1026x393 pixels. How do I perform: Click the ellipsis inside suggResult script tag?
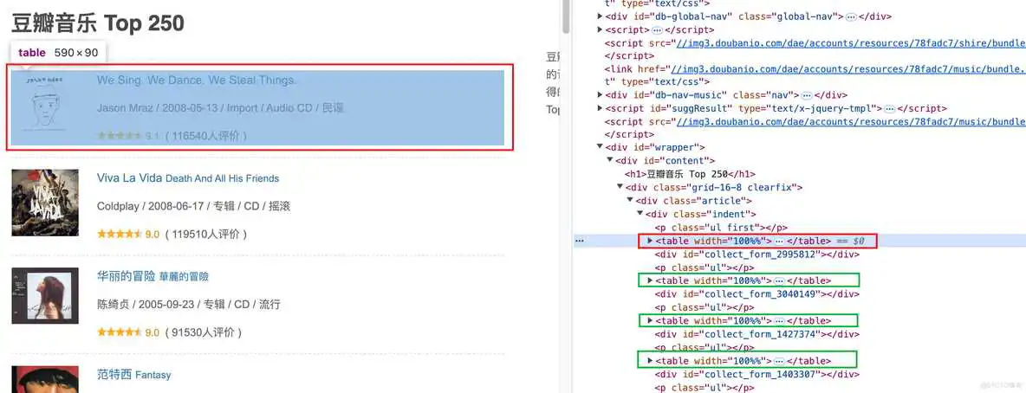[x=888, y=109]
